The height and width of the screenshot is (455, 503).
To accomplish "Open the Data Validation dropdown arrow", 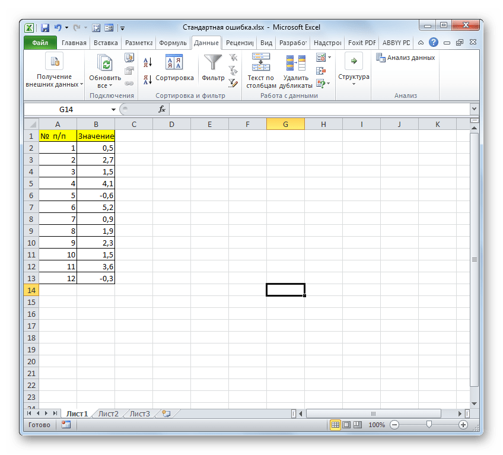I will click(x=329, y=58).
